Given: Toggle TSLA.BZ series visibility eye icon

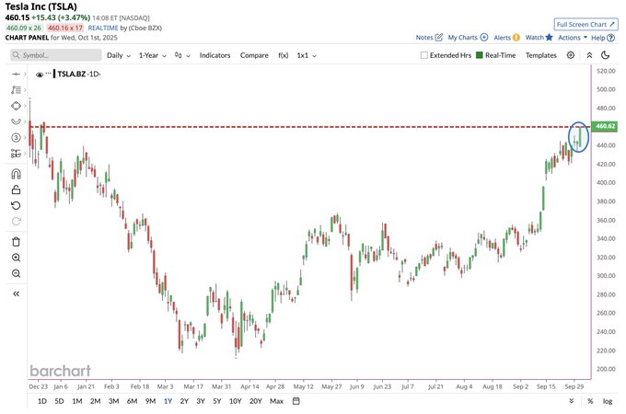Looking at the screenshot, I should pos(39,75).
